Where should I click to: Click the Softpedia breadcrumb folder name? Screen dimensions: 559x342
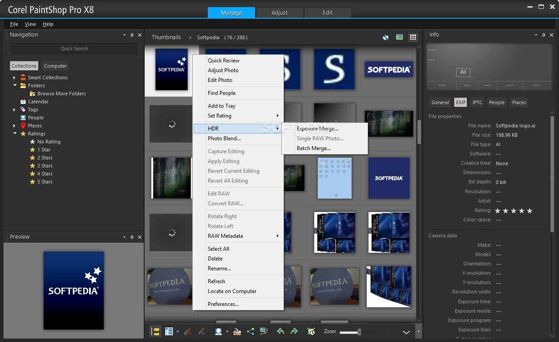click(209, 37)
